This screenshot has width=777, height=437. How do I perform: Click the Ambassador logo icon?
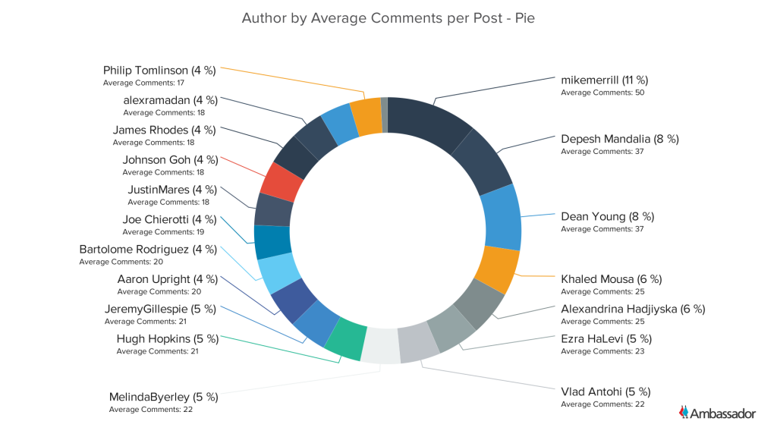click(684, 412)
